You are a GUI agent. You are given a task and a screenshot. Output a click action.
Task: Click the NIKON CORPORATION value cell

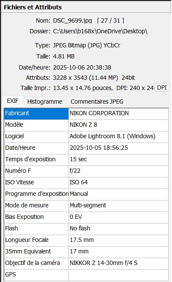point(119,113)
